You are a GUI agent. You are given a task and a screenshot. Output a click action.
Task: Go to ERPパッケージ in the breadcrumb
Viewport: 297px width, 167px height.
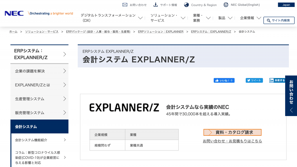pos(98,32)
